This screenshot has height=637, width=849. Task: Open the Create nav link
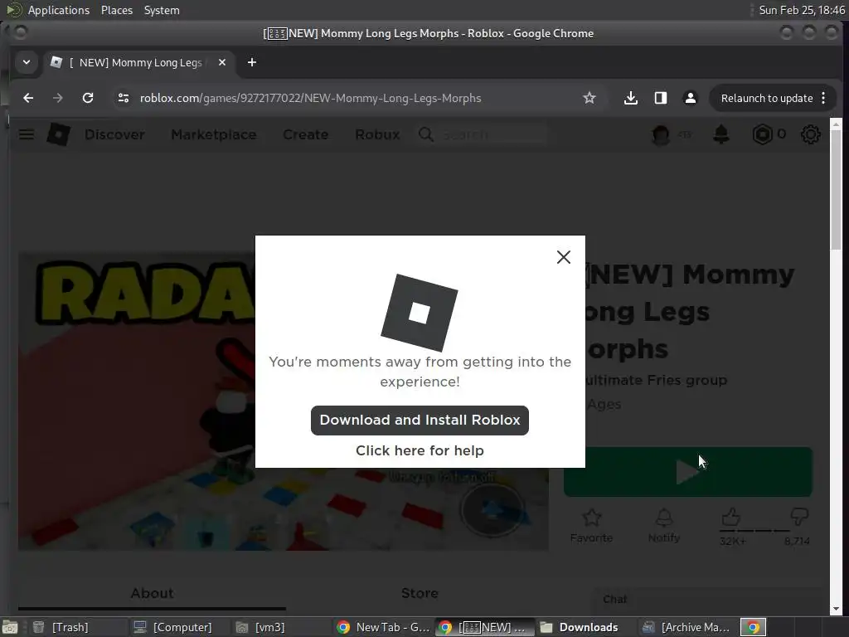(x=305, y=135)
